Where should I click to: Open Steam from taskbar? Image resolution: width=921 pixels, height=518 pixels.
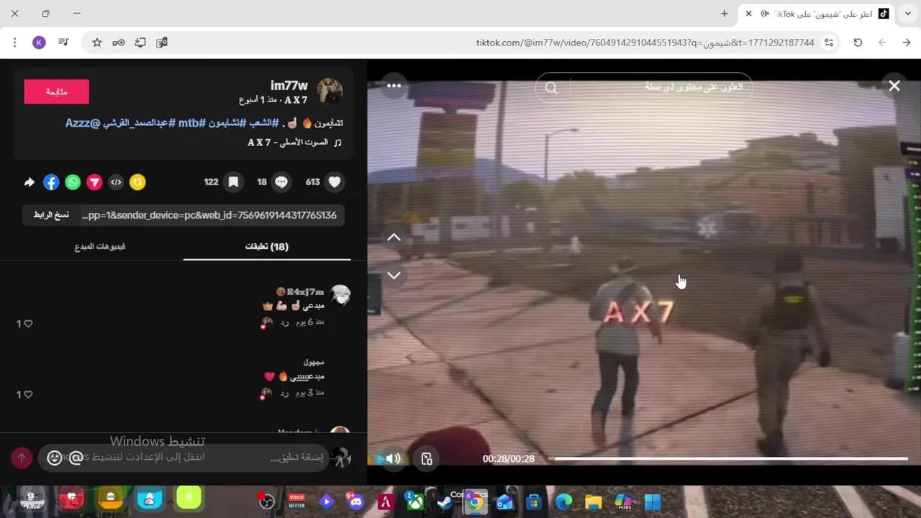coord(445,501)
